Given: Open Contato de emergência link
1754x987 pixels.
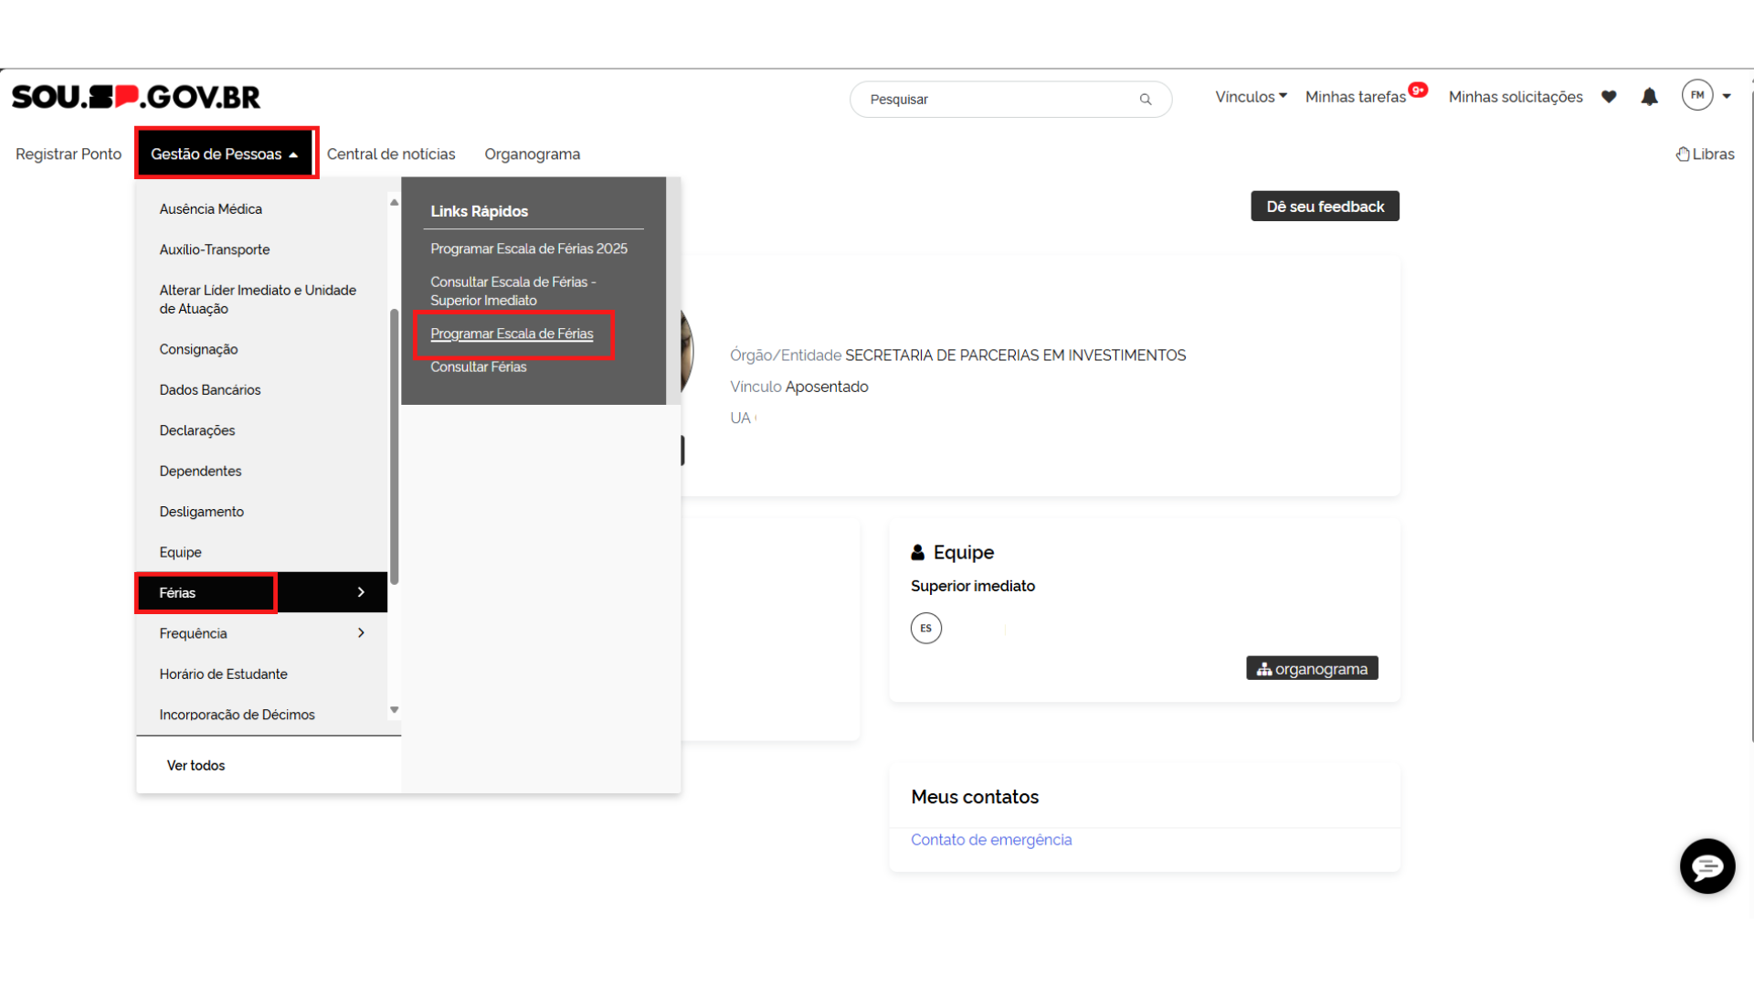Looking at the screenshot, I should [x=990, y=840].
